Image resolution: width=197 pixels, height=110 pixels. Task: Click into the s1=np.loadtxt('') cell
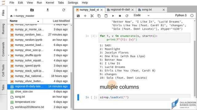coord(144,97)
